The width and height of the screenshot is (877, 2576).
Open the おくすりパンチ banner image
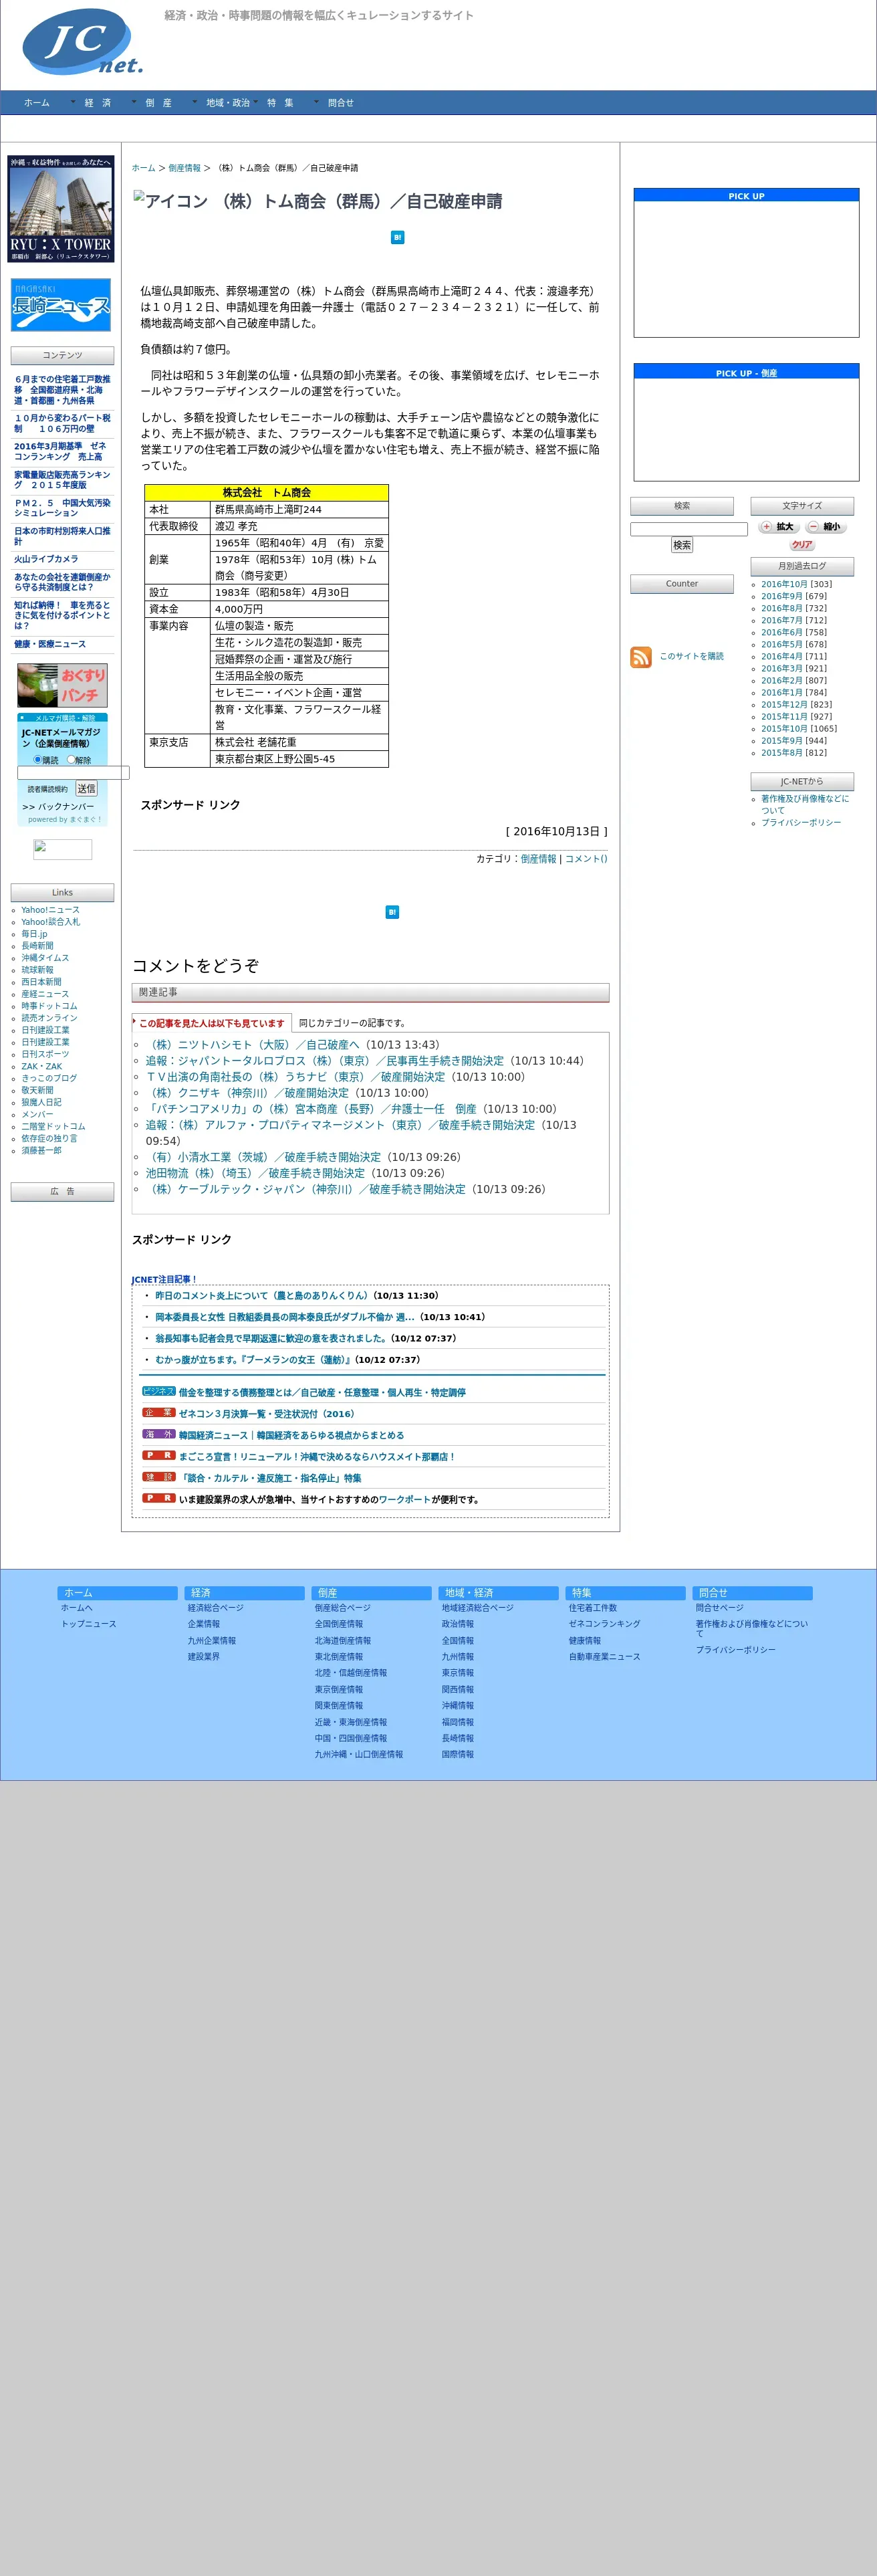(62, 685)
